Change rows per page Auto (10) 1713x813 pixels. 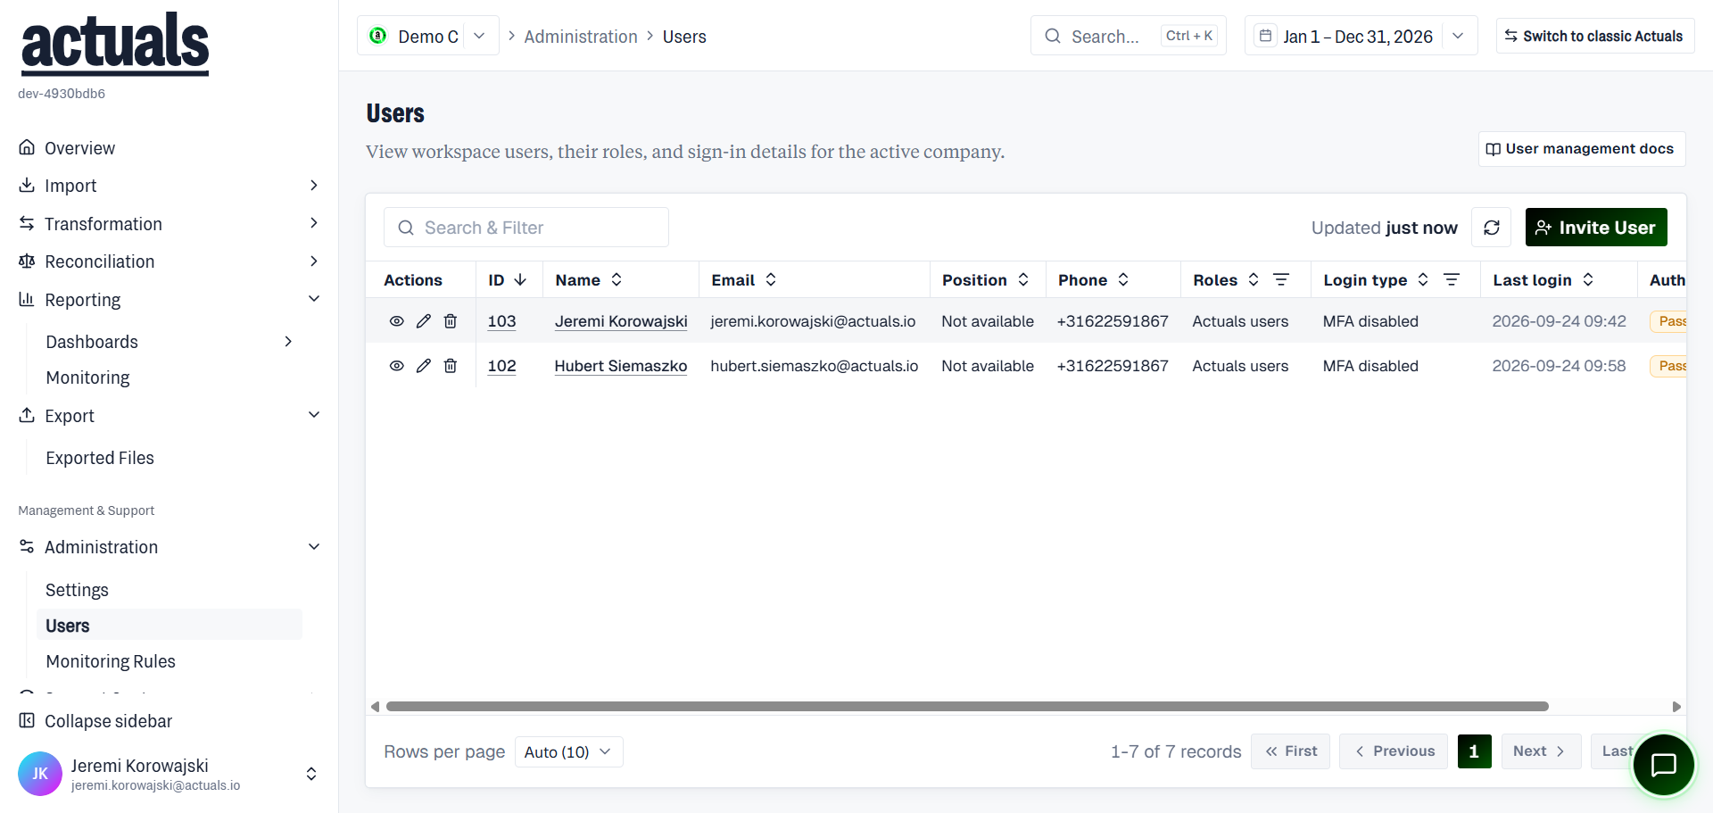[x=569, y=752]
